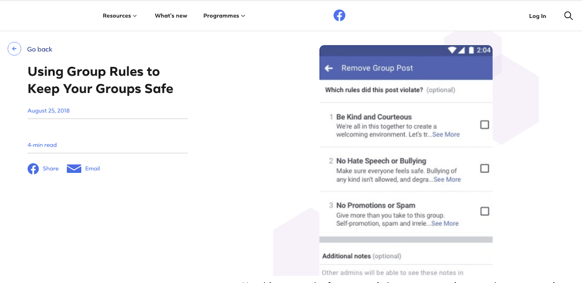Expand the Resources dropdown
582x283 pixels.
119,15
